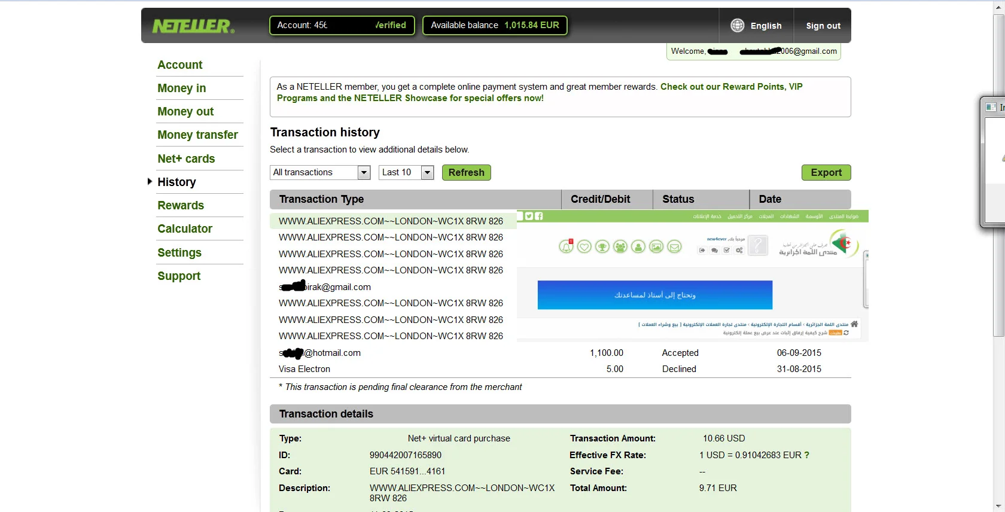Click the notification bell icon in forum overlay

tap(566, 246)
